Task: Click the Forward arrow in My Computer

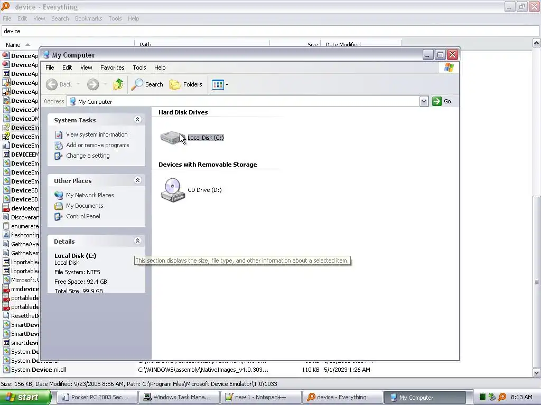Action: (93, 84)
